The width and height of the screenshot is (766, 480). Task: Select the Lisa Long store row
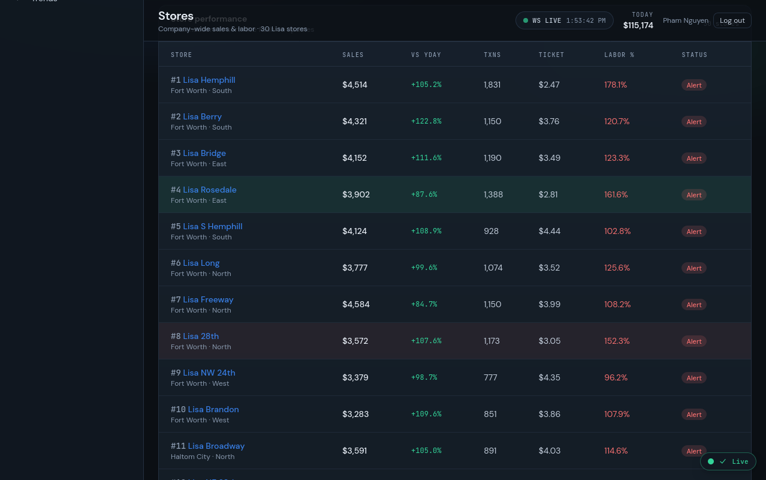click(454, 268)
